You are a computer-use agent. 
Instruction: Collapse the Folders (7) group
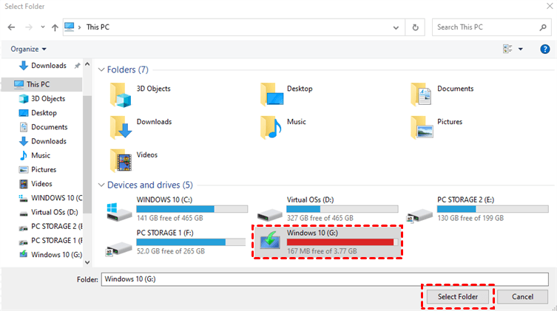coord(101,70)
